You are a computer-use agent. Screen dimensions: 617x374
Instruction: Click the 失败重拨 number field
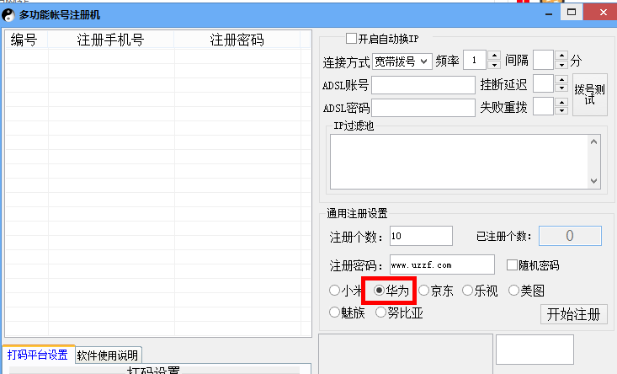click(544, 106)
